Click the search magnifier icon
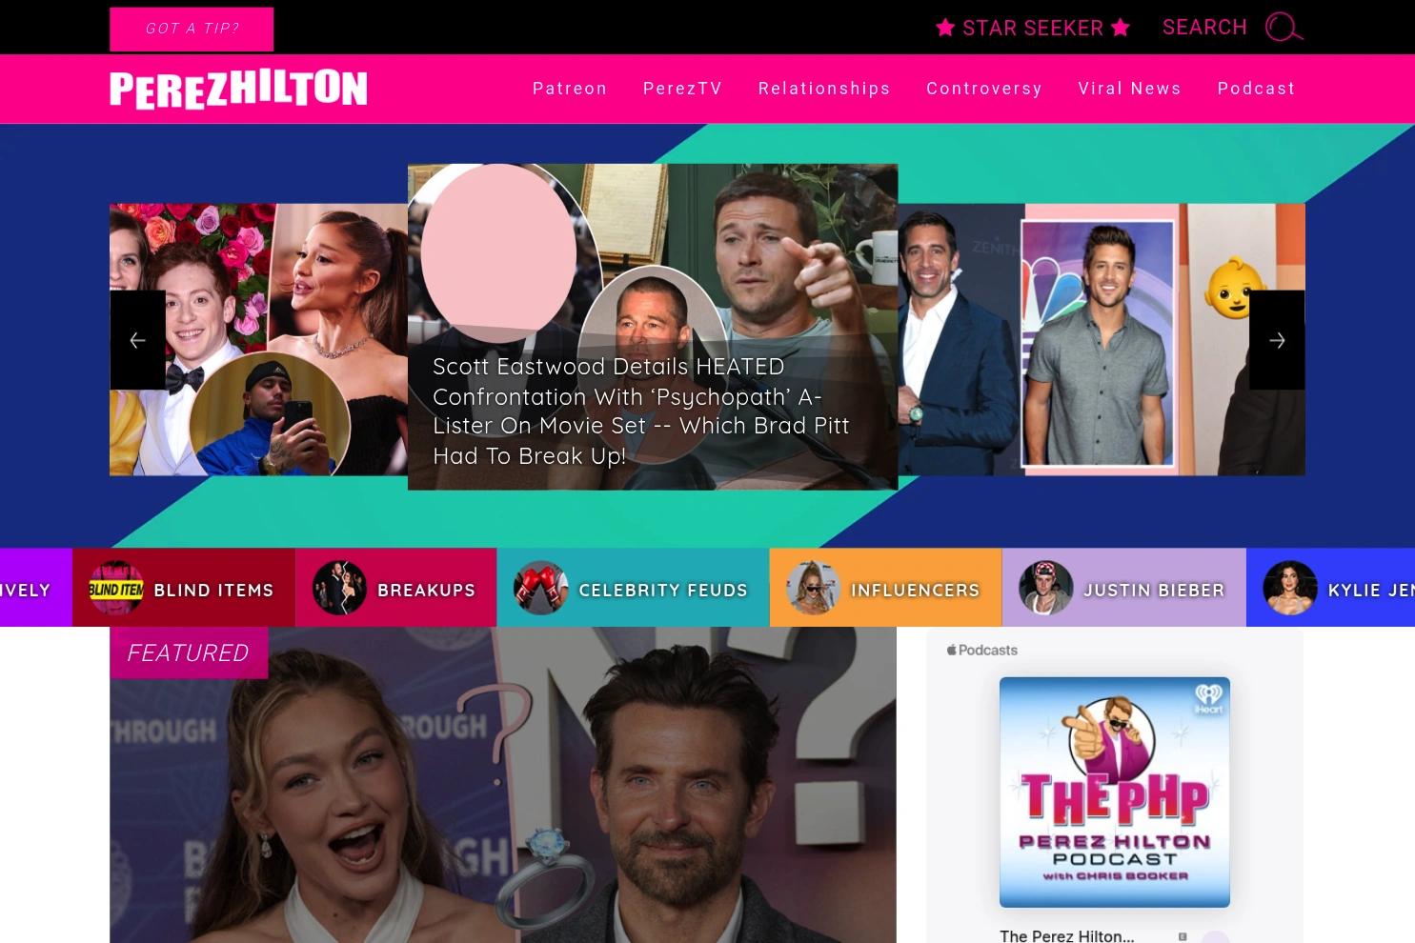1415x943 pixels. 1284,28
